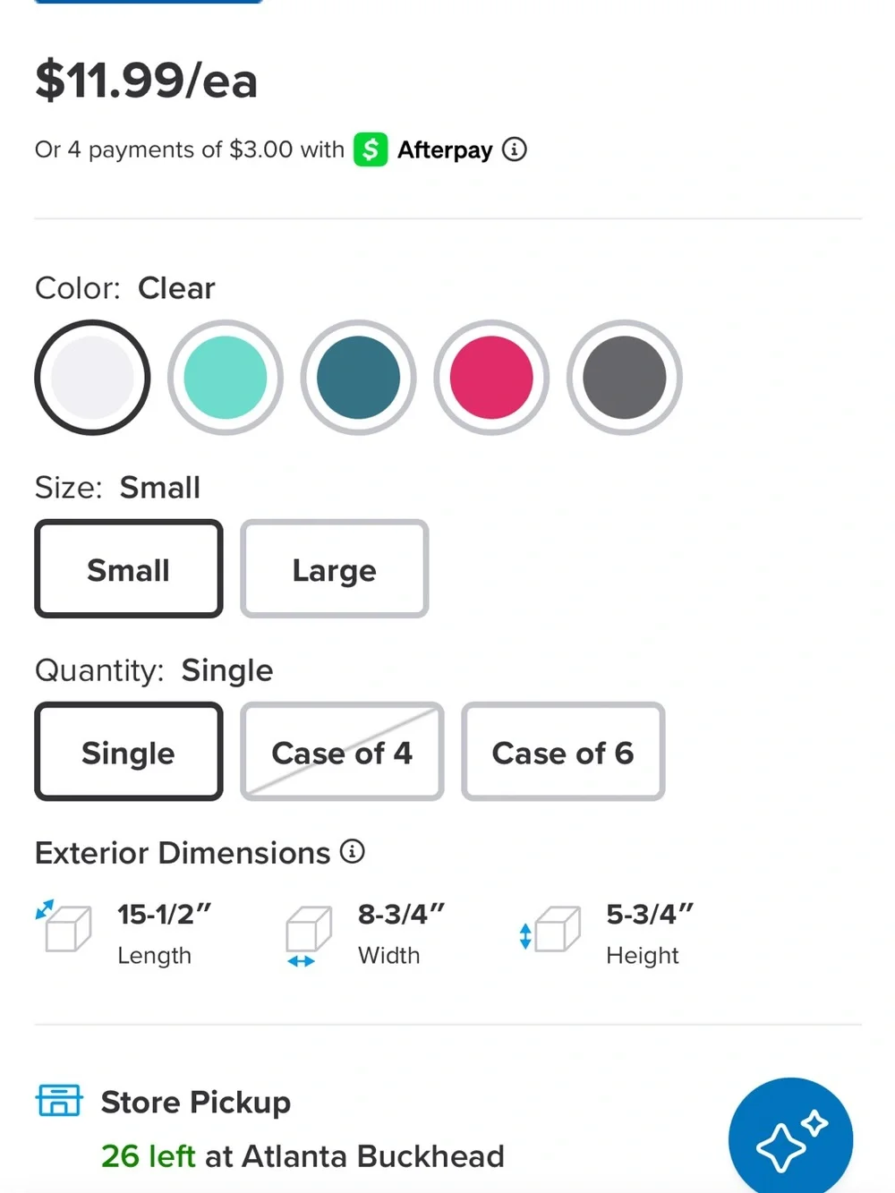Open the Afterpay info icon
This screenshot has width=895, height=1193.
[514, 149]
